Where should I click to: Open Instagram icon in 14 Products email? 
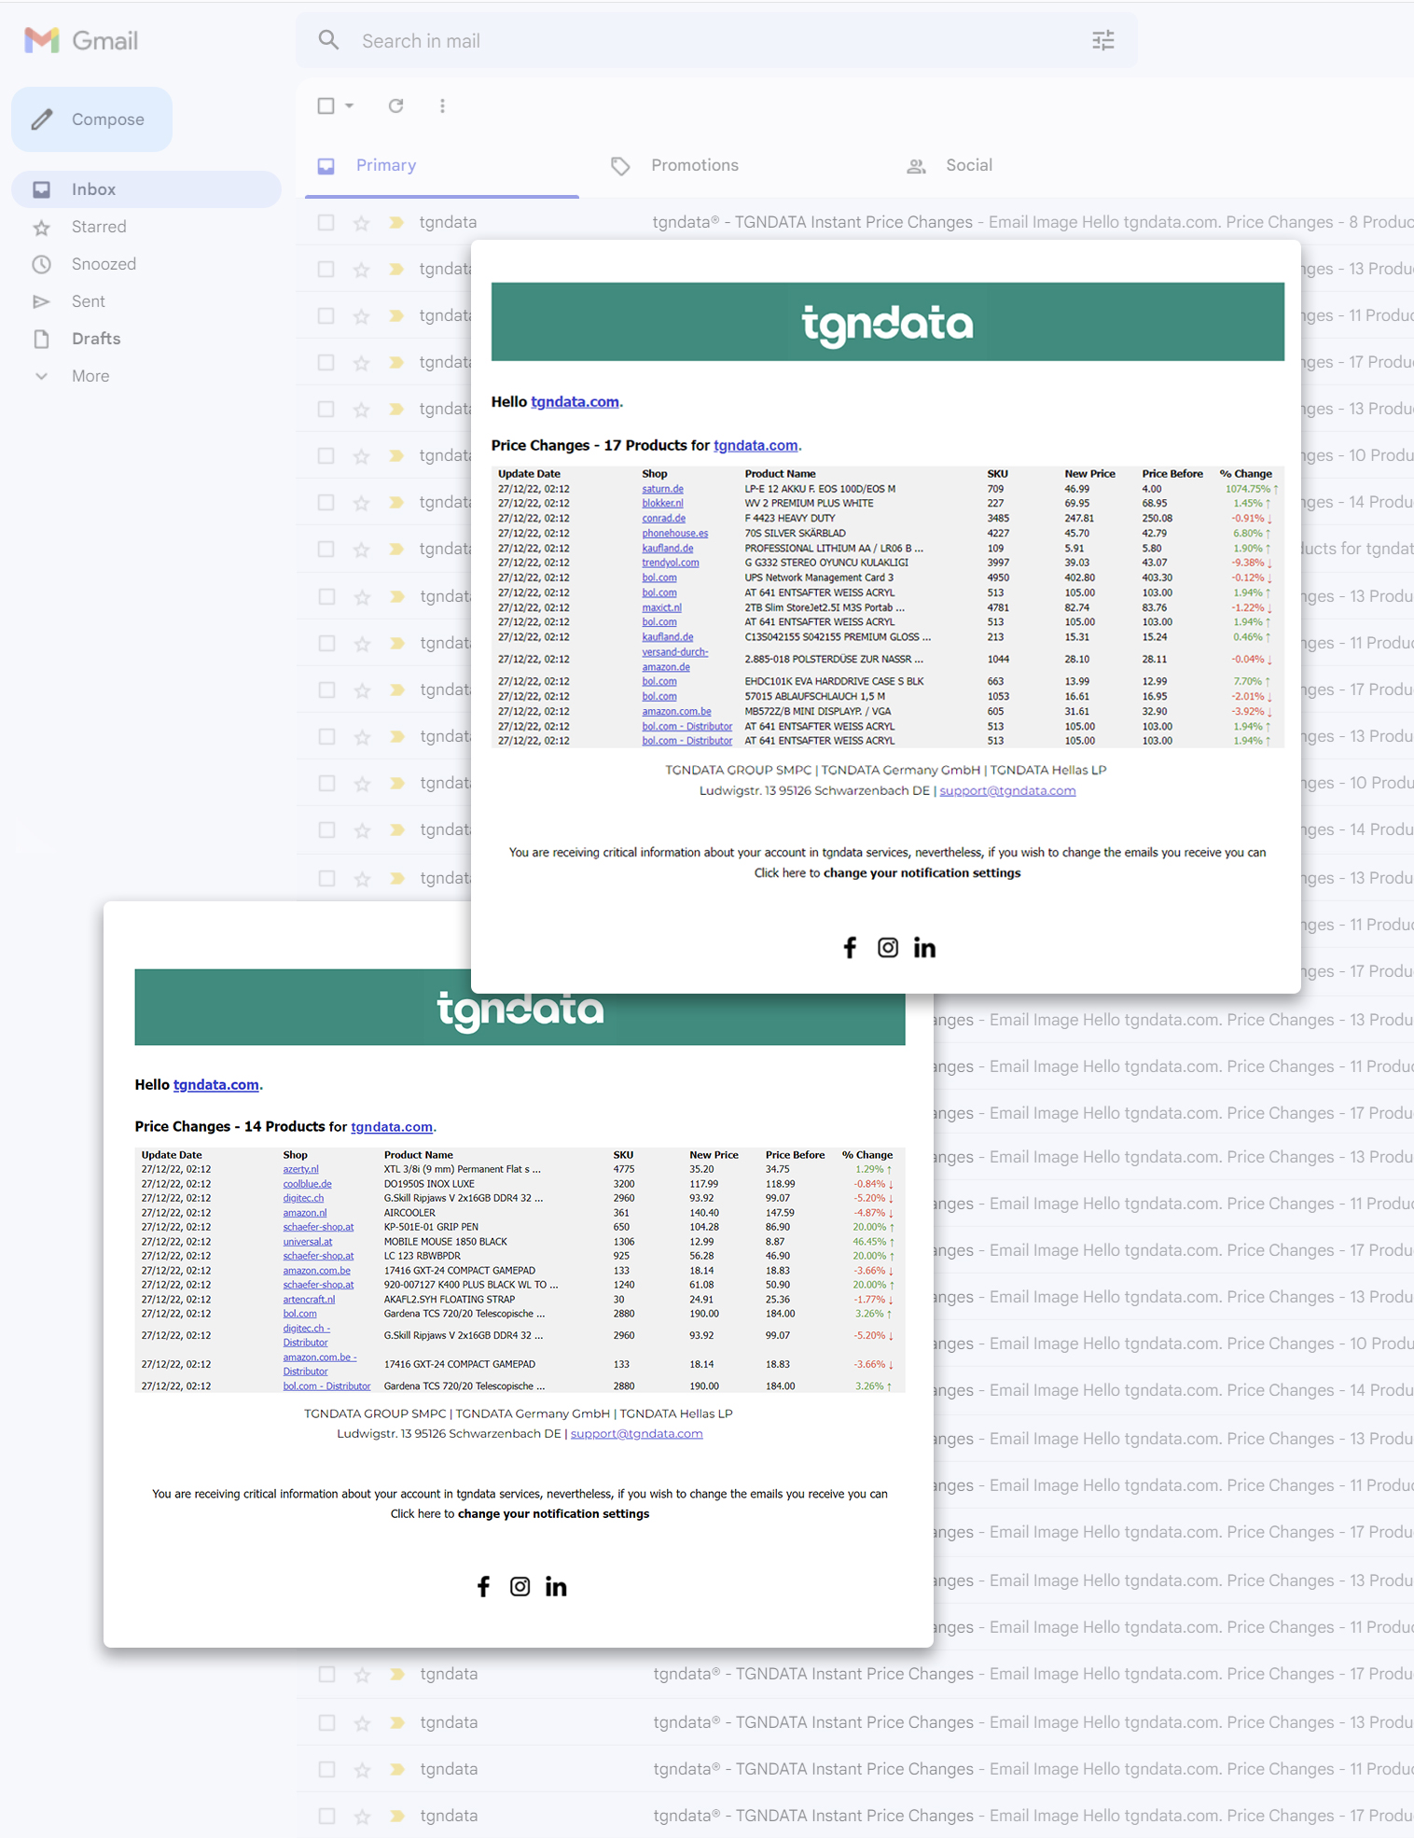tap(520, 1586)
